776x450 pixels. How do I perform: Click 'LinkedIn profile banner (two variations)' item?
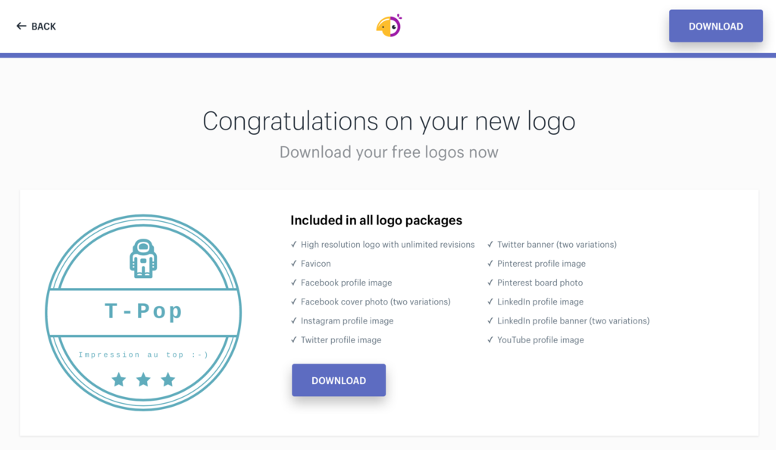click(x=573, y=321)
